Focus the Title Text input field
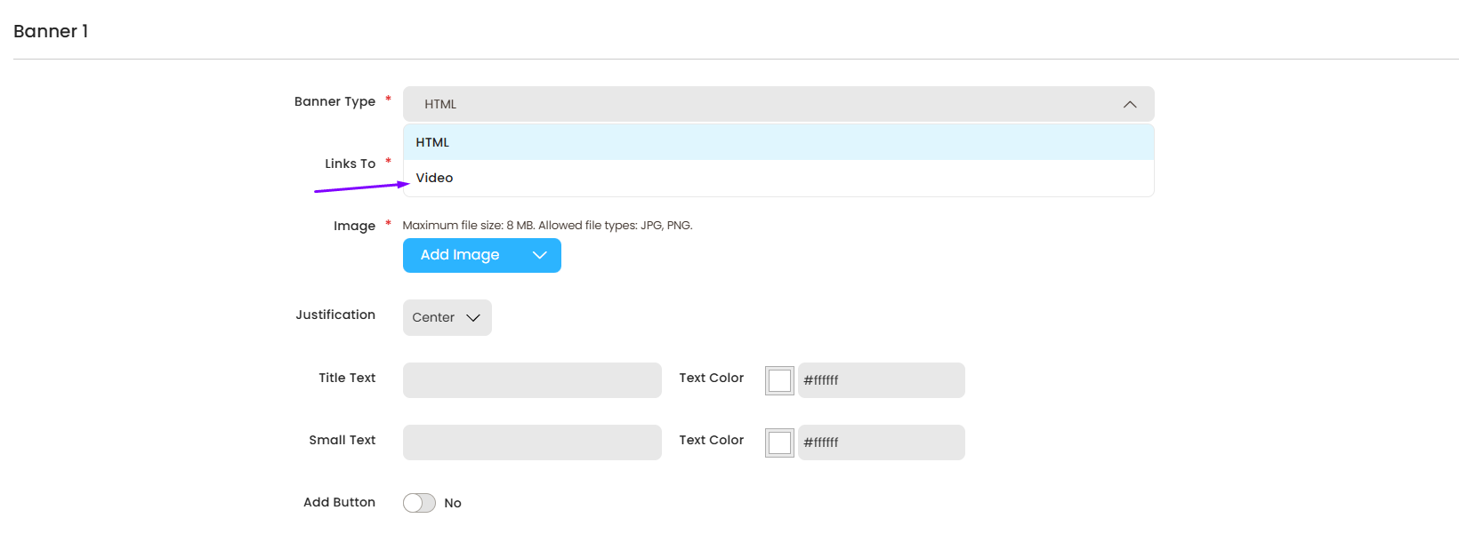 tap(532, 380)
